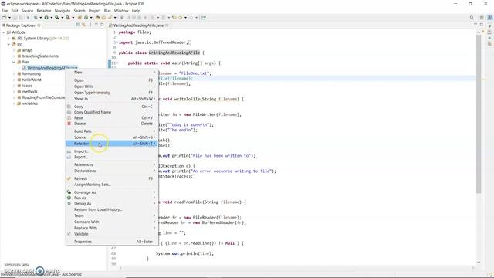Open the Navigate menu

tap(63, 11)
